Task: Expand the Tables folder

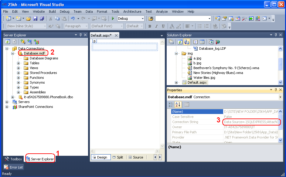Action: (18, 63)
